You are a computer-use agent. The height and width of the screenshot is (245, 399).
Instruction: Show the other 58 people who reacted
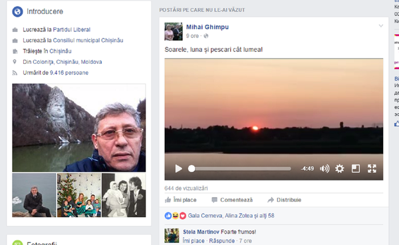pyautogui.click(x=267, y=216)
